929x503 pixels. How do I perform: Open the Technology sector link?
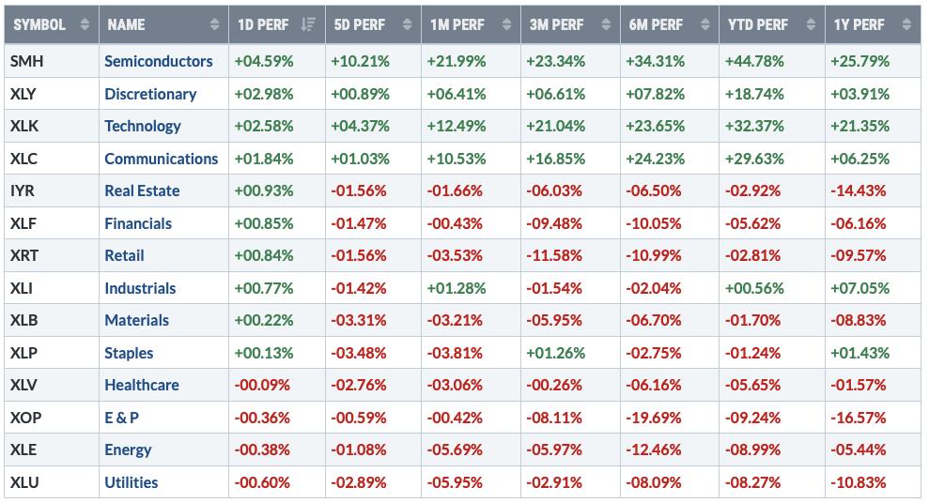pyautogui.click(x=143, y=126)
